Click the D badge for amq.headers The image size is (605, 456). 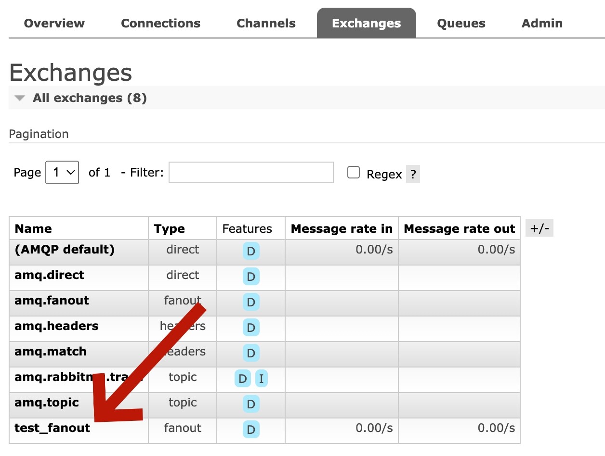[250, 328]
